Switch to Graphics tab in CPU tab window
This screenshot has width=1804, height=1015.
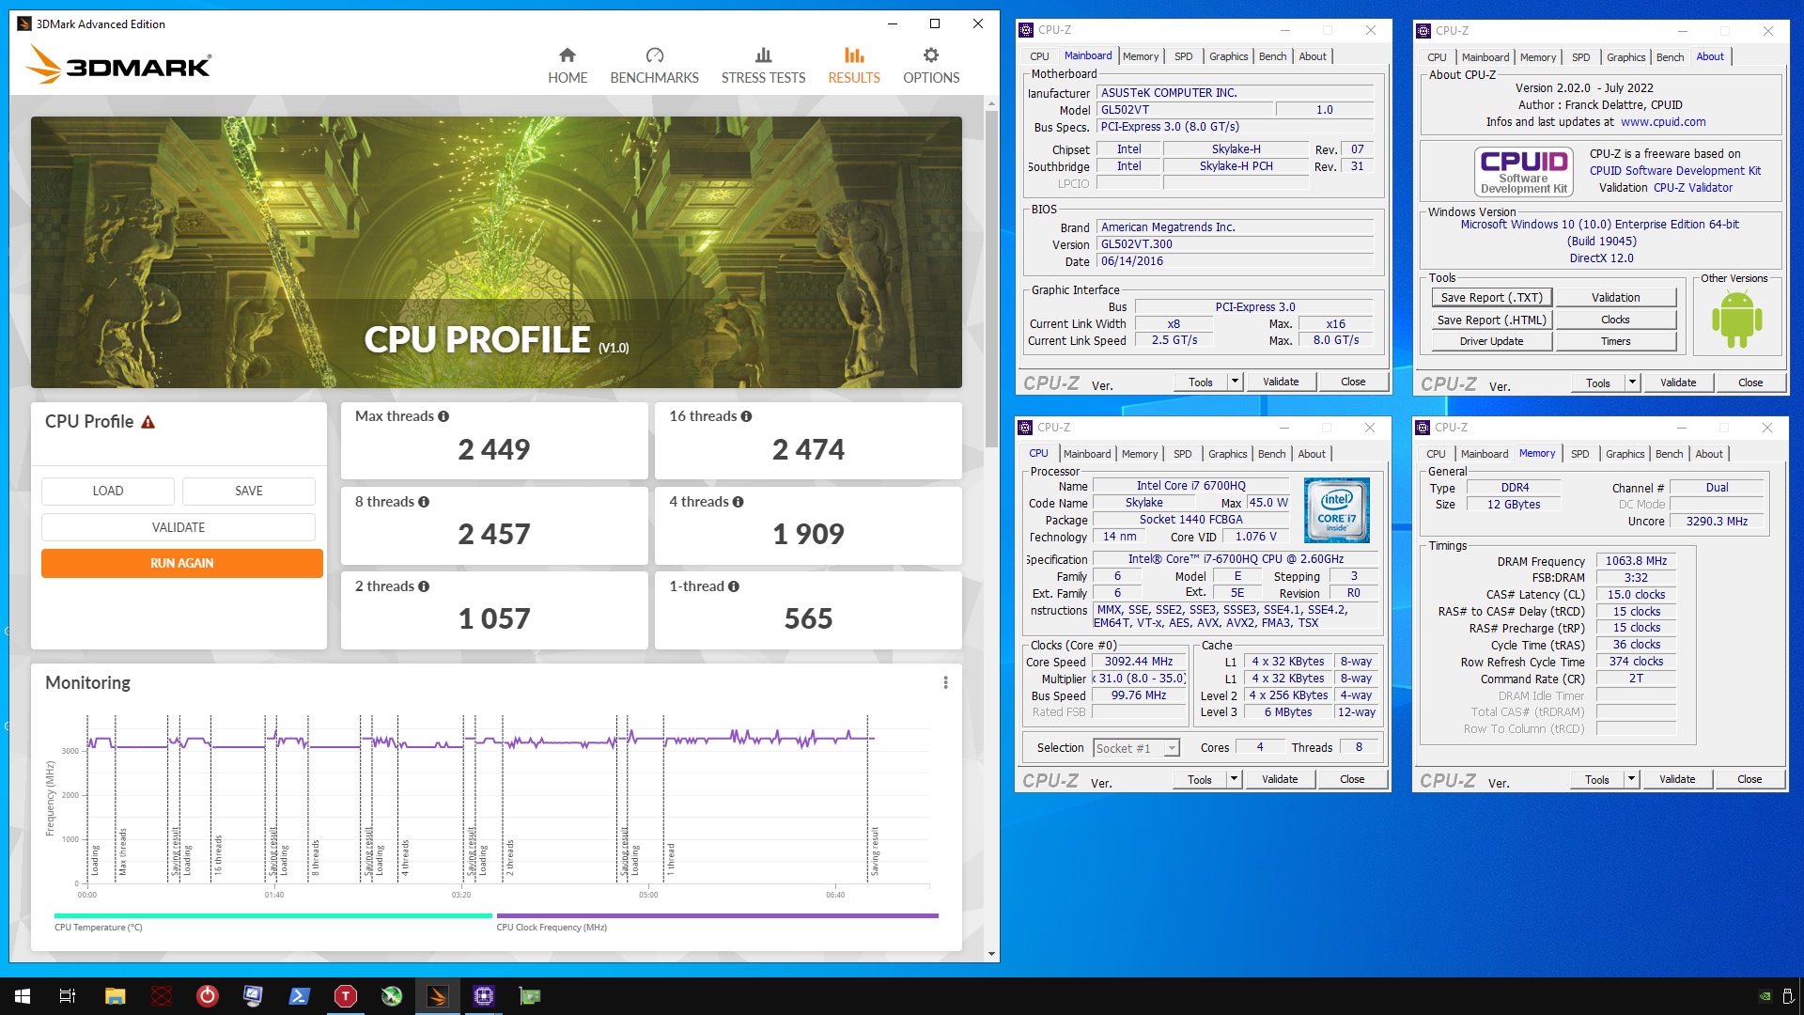click(x=1227, y=454)
